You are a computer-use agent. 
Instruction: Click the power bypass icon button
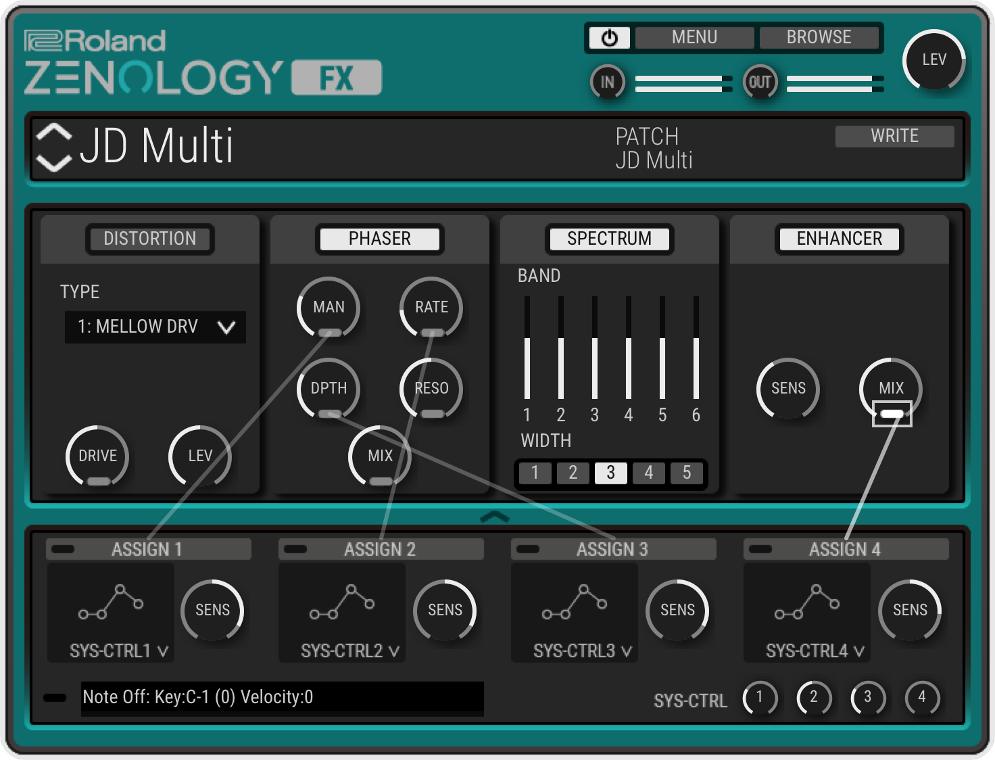pyautogui.click(x=609, y=38)
